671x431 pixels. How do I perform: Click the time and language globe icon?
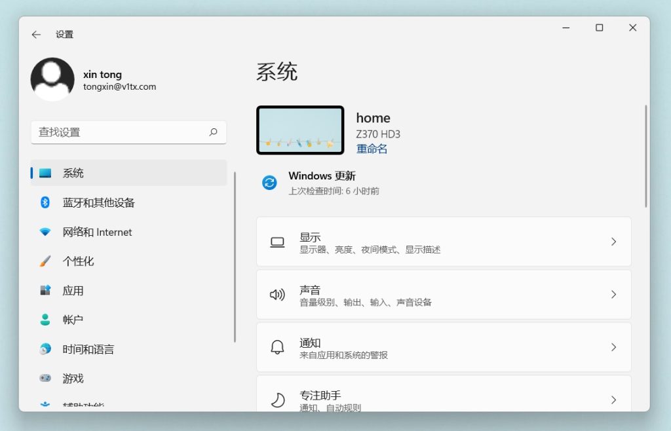[45, 349]
